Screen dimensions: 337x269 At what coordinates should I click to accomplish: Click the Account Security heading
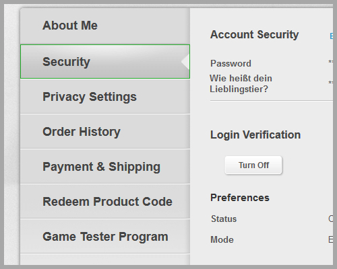click(x=254, y=35)
